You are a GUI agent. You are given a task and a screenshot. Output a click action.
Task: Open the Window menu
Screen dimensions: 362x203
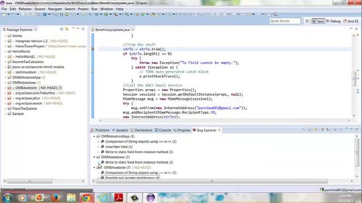pyautogui.click(x=106, y=9)
